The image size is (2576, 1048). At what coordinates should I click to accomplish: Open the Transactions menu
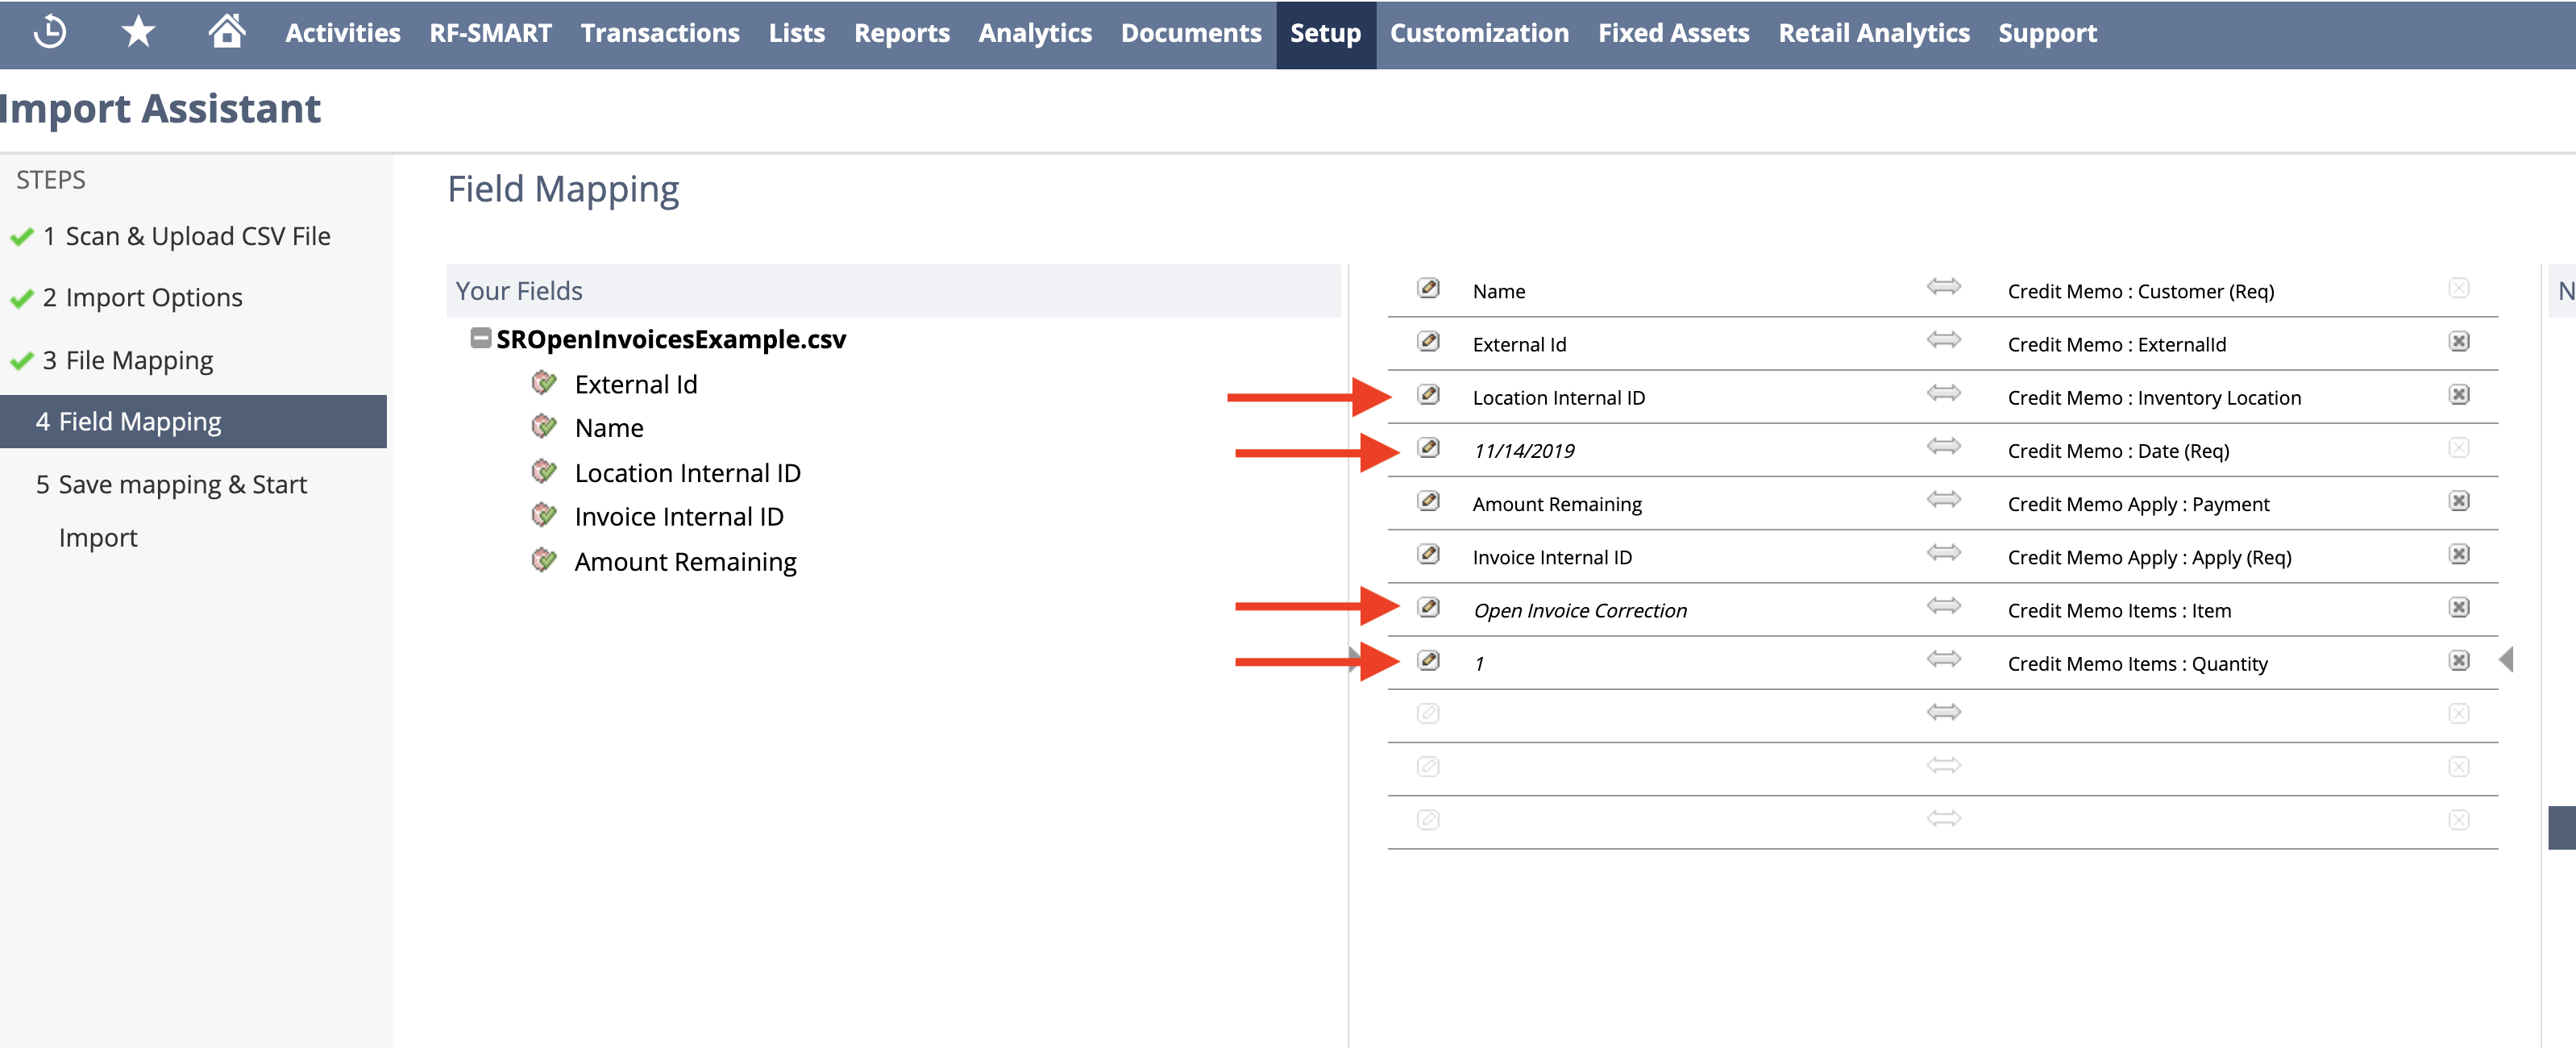(660, 33)
